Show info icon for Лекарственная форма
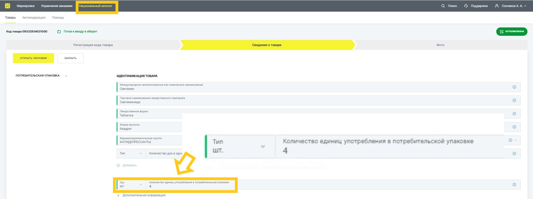 tap(514, 114)
